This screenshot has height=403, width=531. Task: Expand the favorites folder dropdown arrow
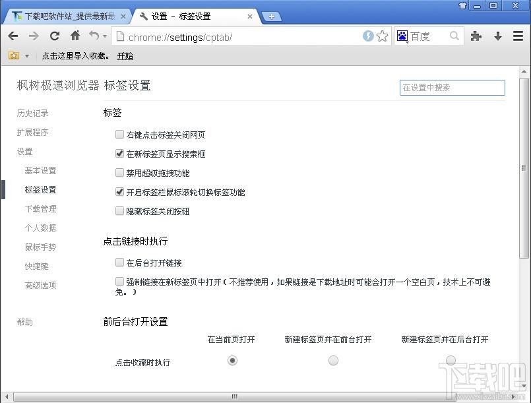tap(27, 56)
